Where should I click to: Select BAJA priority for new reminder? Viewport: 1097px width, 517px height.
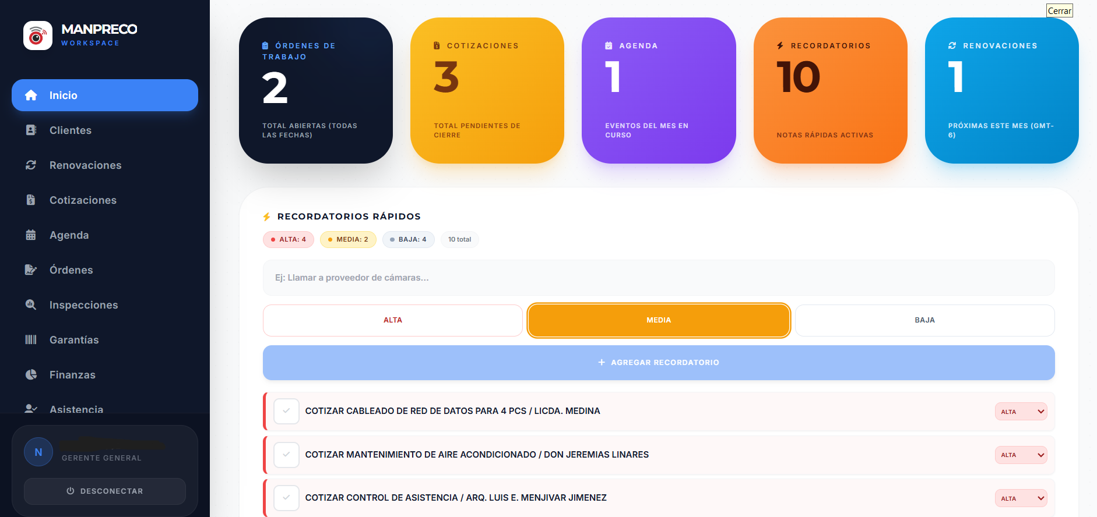click(x=925, y=320)
